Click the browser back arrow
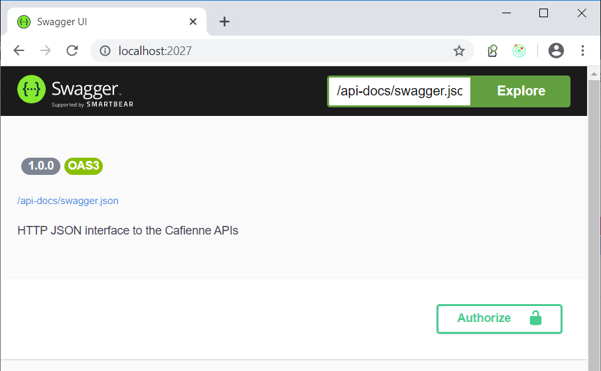This screenshot has height=371, width=601. coord(19,50)
